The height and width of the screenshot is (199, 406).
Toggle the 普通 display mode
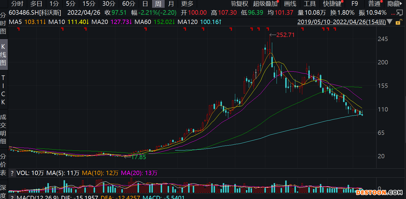point(374,4)
